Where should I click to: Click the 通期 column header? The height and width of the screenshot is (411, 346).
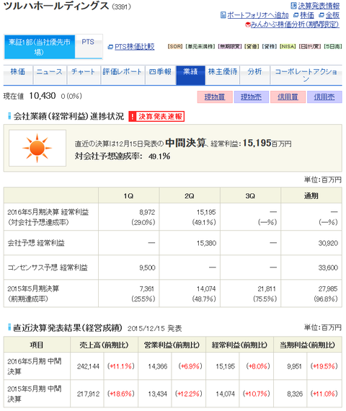(x=311, y=195)
